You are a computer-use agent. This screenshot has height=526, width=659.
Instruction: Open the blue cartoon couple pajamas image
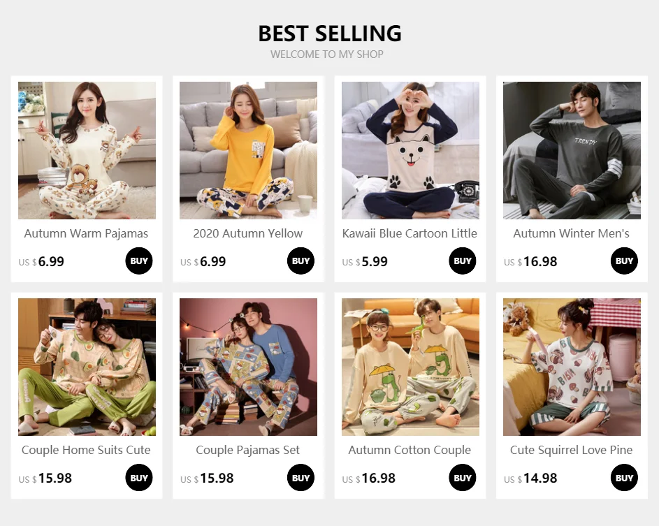pyautogui.click(x=248, y=367)
